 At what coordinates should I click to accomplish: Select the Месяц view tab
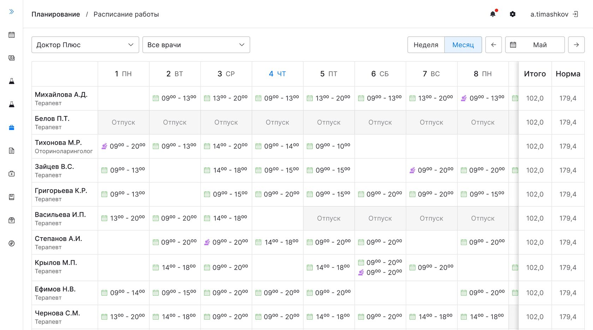463,45
